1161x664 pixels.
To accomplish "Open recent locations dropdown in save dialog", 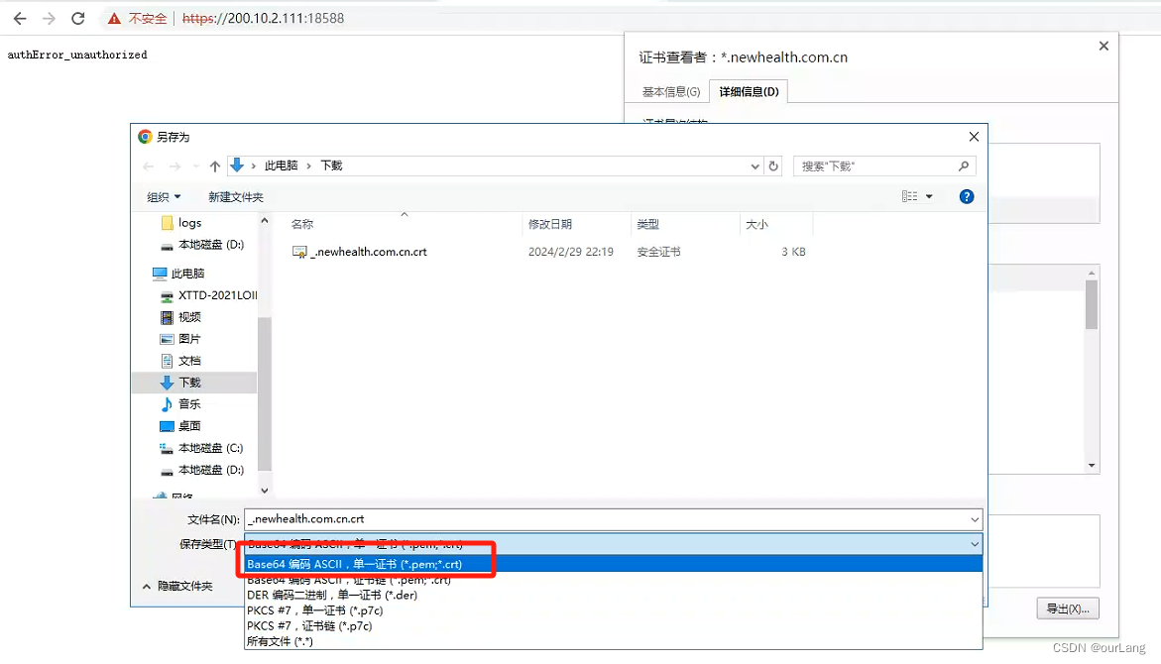I will click(x=196, y=166).
